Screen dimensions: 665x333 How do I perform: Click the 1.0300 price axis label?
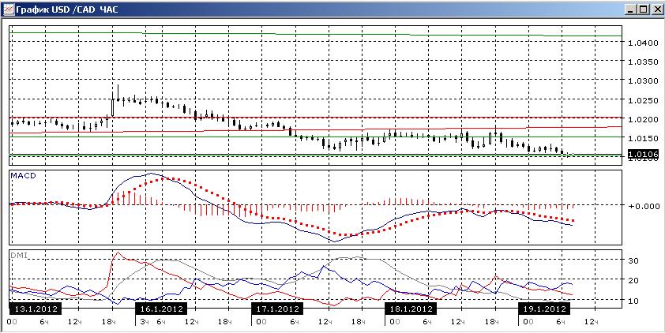click(643, 81)
